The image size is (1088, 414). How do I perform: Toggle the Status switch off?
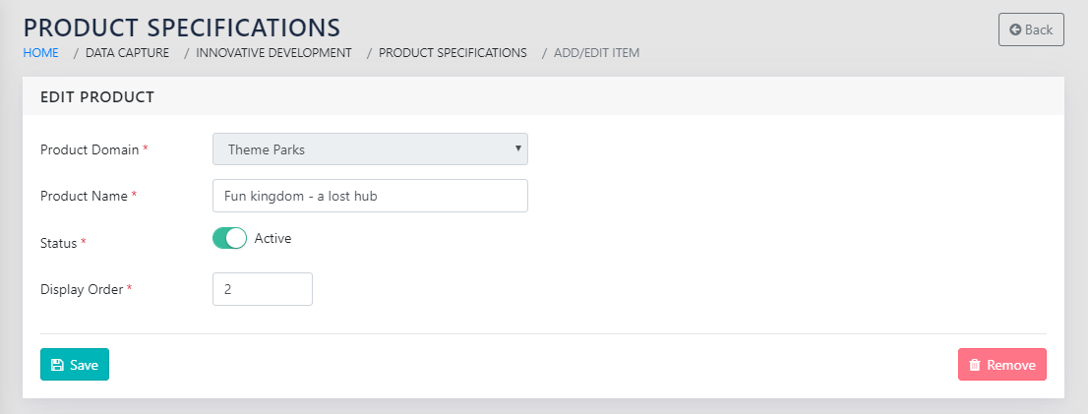(229, 239)
